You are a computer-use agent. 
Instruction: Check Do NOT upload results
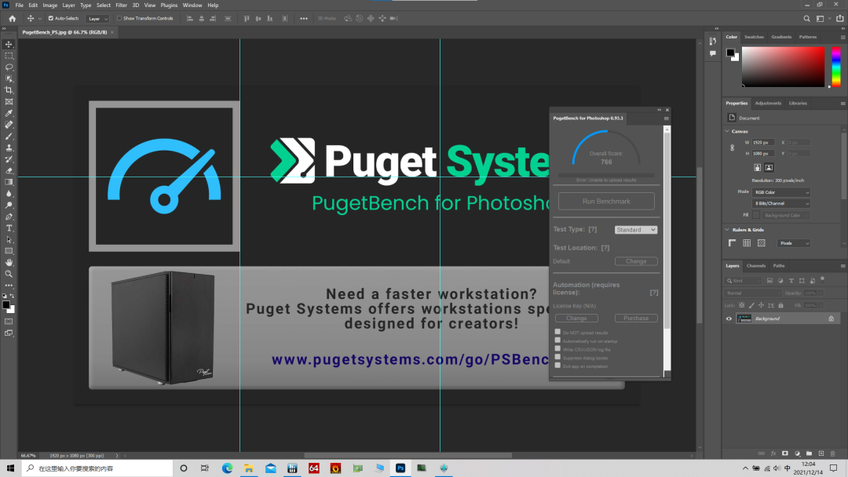tap(557, 332)
